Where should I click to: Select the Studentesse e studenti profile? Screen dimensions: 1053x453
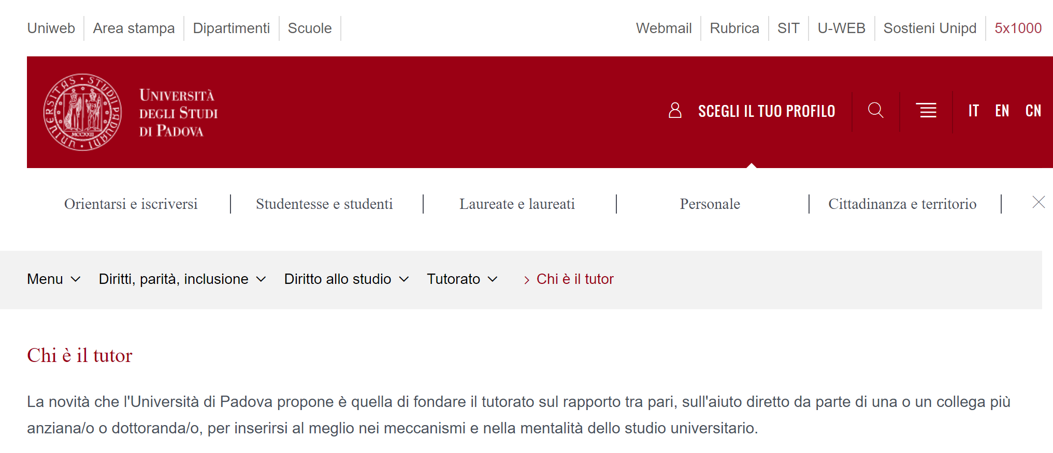pos(324,204)
